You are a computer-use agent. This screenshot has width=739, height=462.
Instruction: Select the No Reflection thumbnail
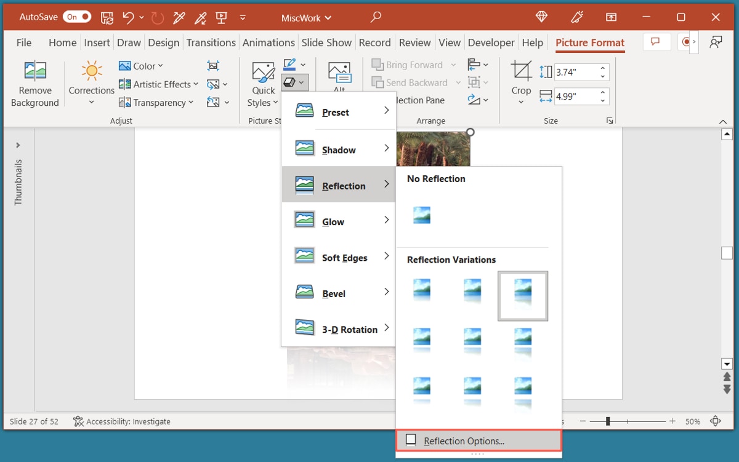(421, 215)
